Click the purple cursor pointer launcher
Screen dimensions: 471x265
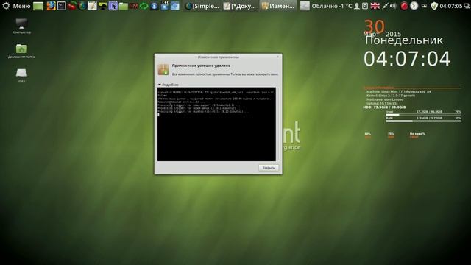click(x=113, y=6)
